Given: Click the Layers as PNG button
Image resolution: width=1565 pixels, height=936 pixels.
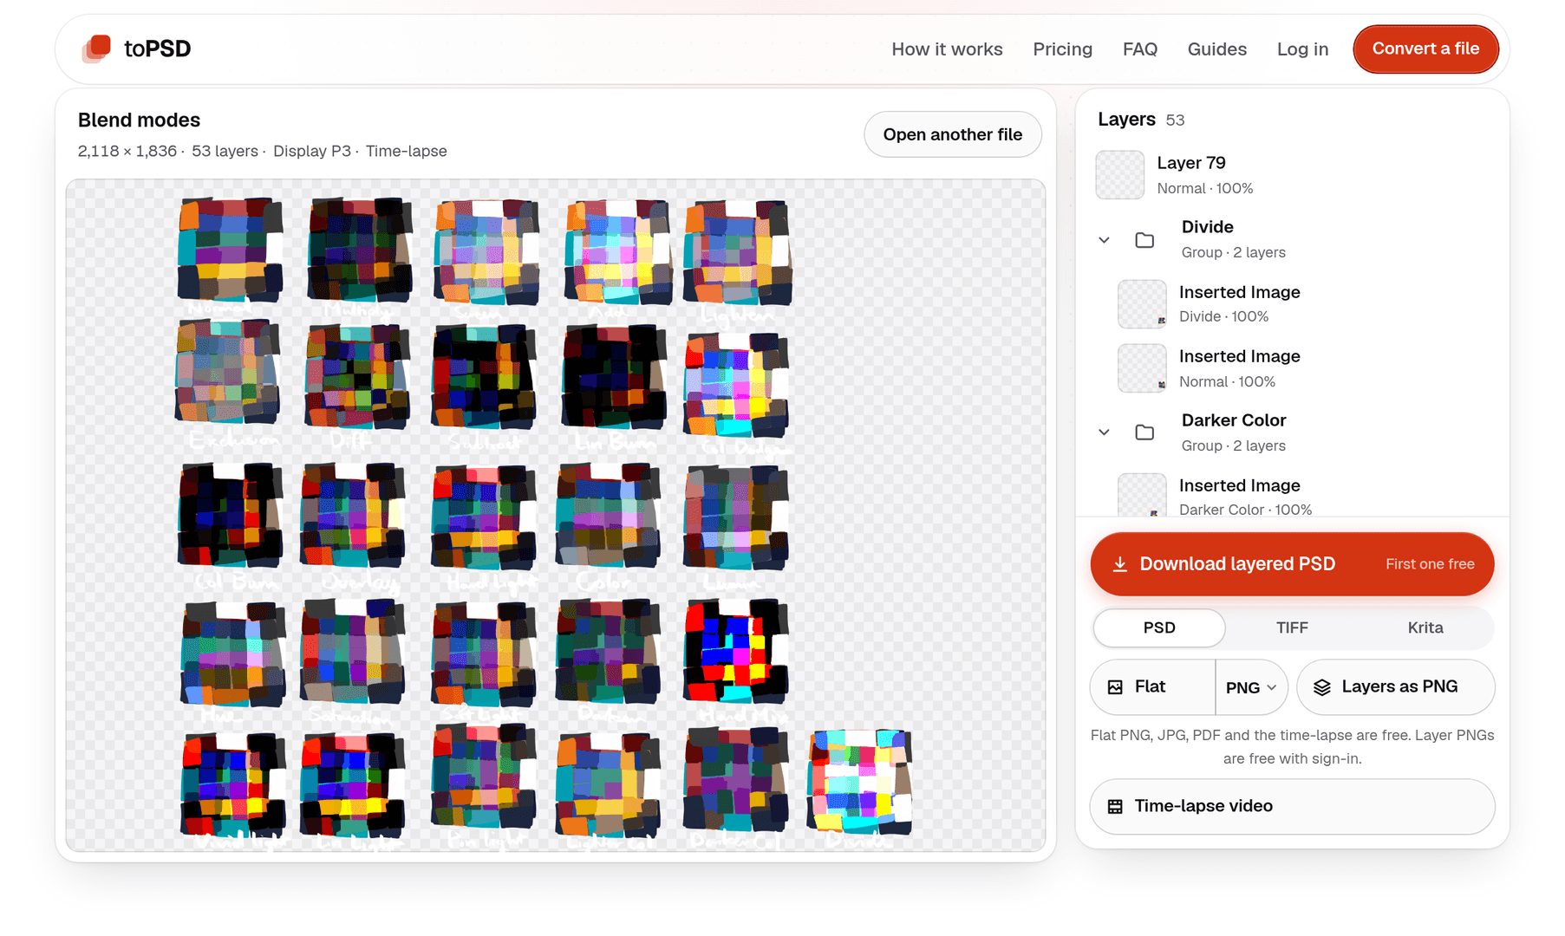Looking at the screenshot, I should coord(1395,687).
